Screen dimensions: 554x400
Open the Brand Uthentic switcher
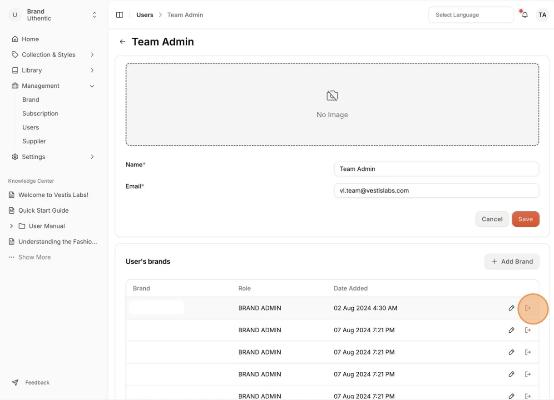(x=54, y=15)
